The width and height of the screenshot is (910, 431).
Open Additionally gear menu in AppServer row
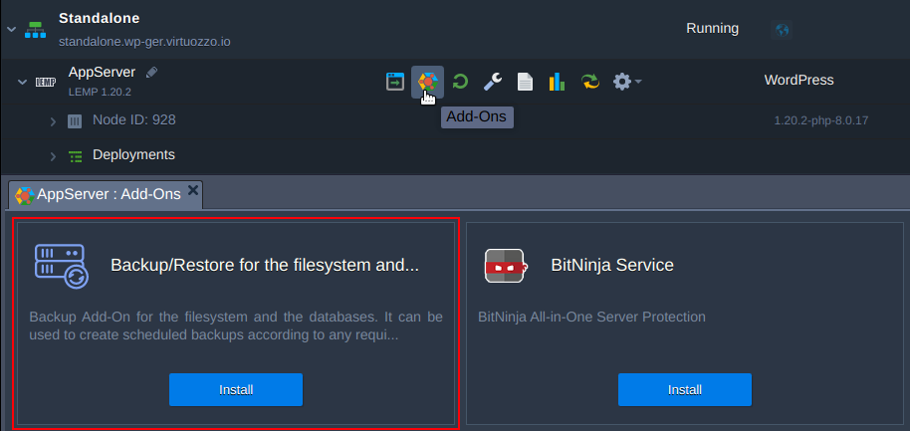point(627,82)
